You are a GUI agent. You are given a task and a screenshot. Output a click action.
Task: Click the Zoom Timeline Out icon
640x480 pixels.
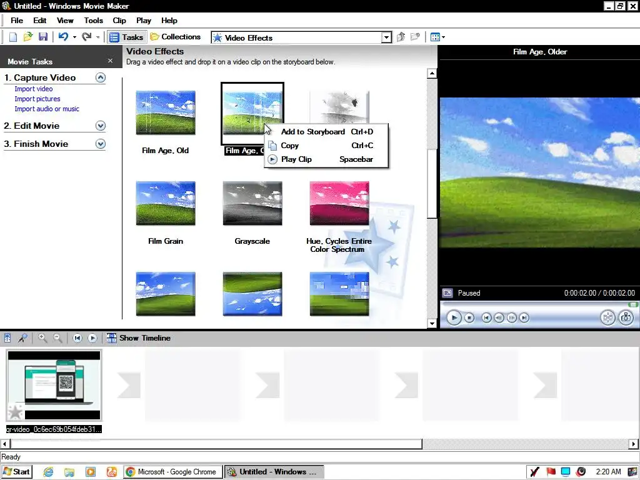(x=57, y=338)
